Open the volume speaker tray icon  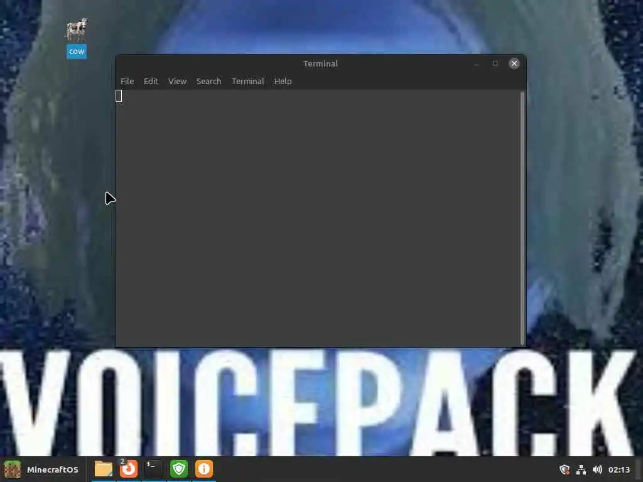coord(597,469)
